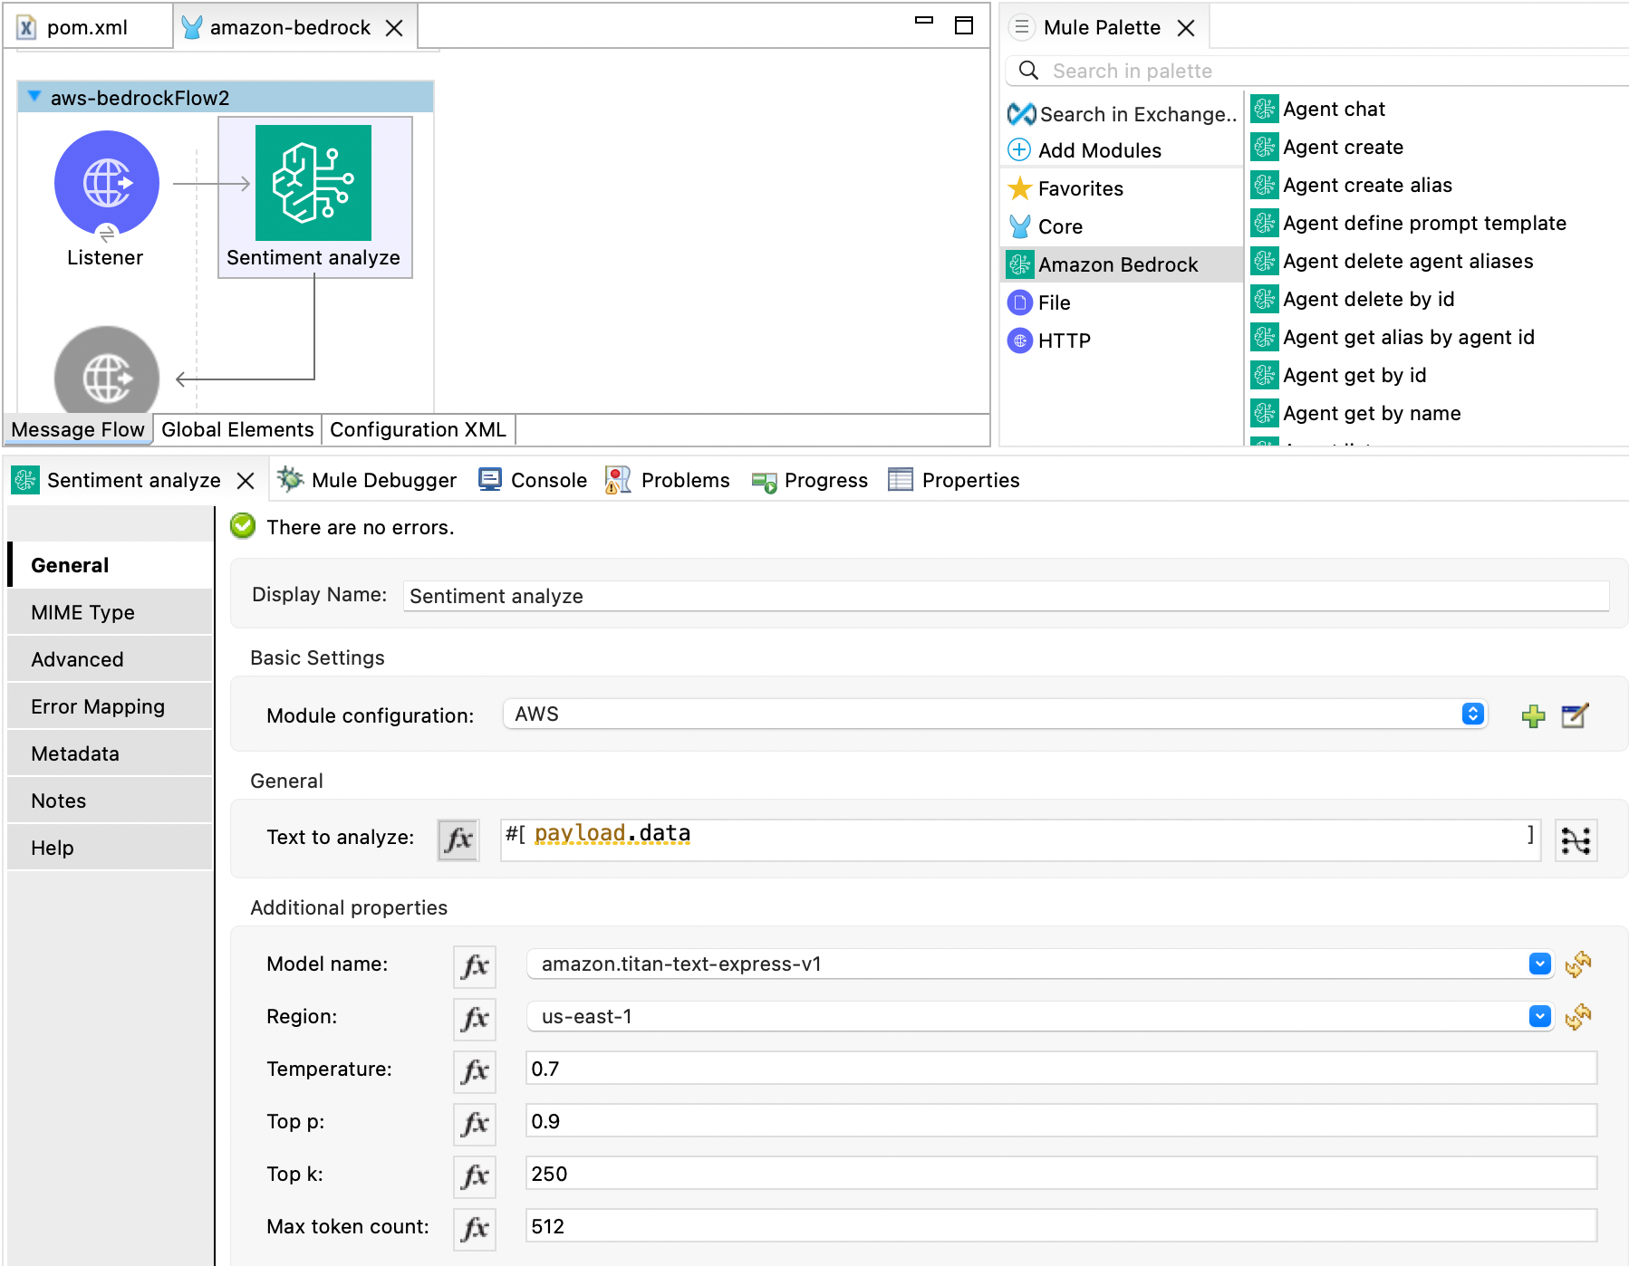
Task: Pick Agent get alias by agent id
Action: (1393, 337)
